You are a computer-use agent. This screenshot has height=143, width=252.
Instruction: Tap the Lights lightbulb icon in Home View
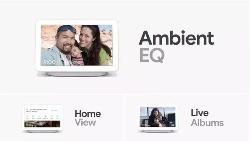27,116
